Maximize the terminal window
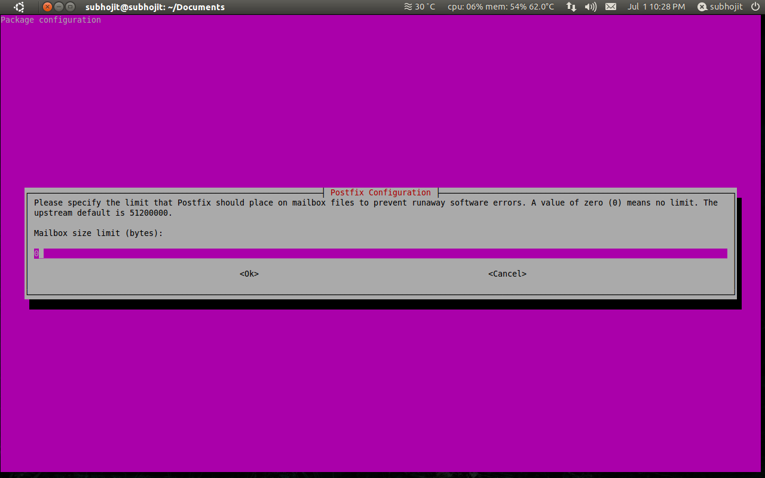 [x=71, y=7]
